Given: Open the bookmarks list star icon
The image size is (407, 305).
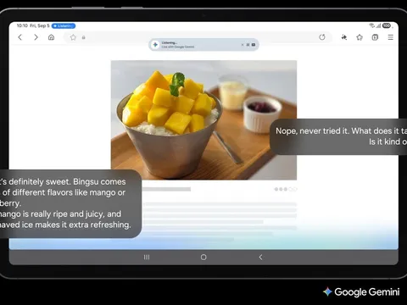Looking at the screenshot, I should click(x=360, y=37).
